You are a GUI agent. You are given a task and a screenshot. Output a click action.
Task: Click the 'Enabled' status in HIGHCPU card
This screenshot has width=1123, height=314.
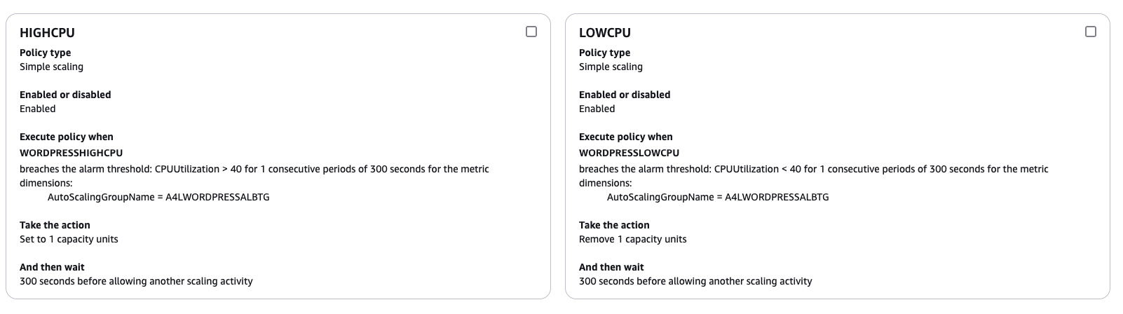[37, 109]
